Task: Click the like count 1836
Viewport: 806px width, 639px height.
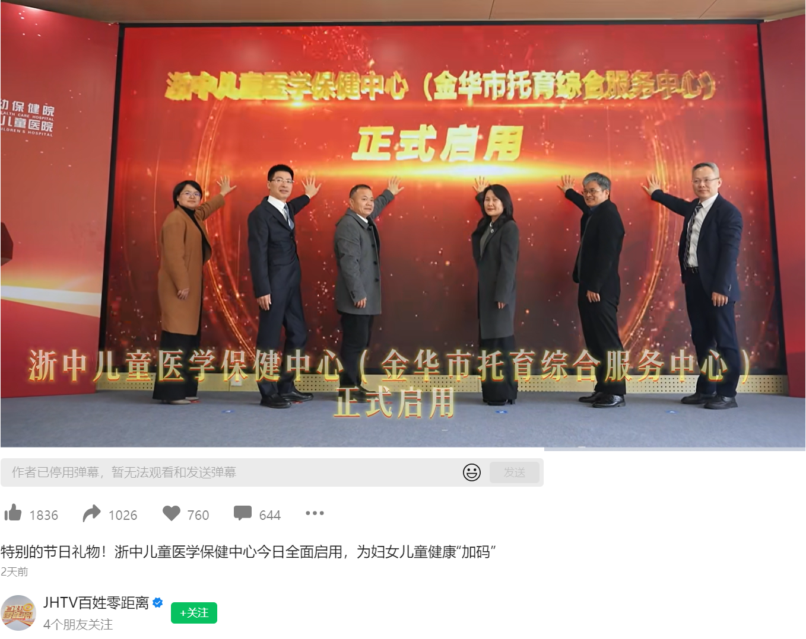Action: coord(44,515)
